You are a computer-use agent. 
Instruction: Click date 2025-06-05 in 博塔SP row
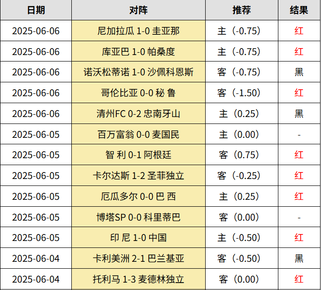tap(36, 217)
